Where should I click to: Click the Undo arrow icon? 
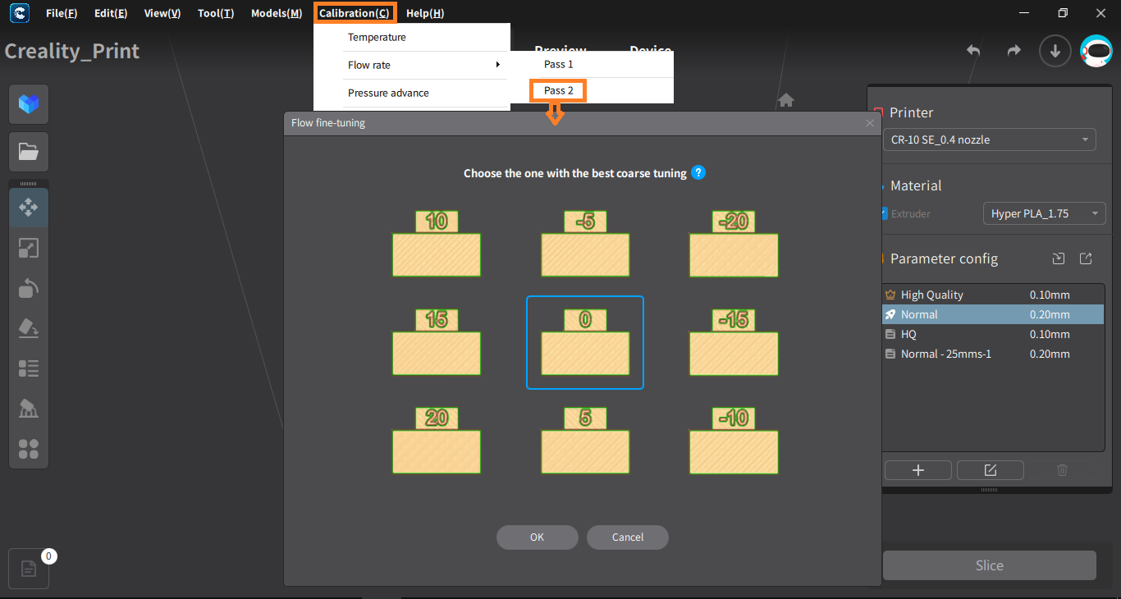(x=973, y=51)
